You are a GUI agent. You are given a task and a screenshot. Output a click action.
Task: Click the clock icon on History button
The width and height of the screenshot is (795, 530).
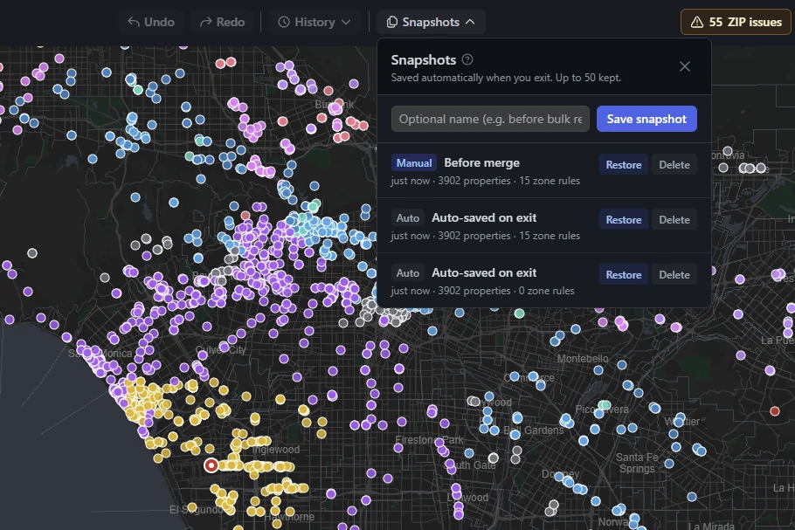click(x=284, y=23)
